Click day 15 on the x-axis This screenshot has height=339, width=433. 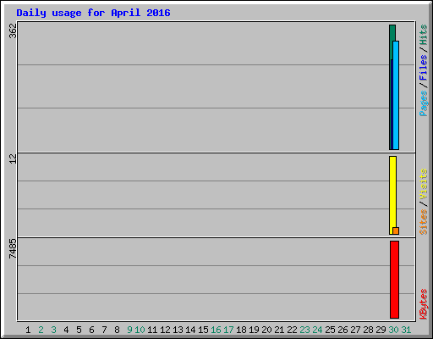203,330
